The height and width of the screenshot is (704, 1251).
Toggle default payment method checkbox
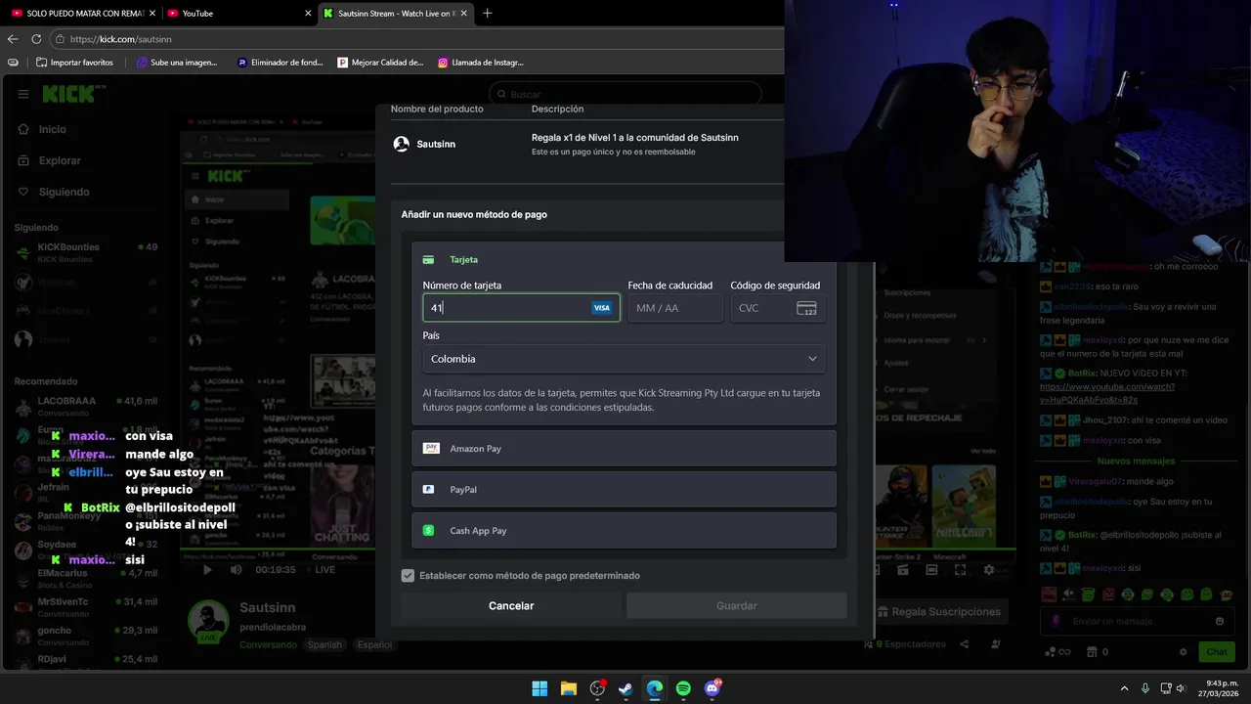coord(408,576)
